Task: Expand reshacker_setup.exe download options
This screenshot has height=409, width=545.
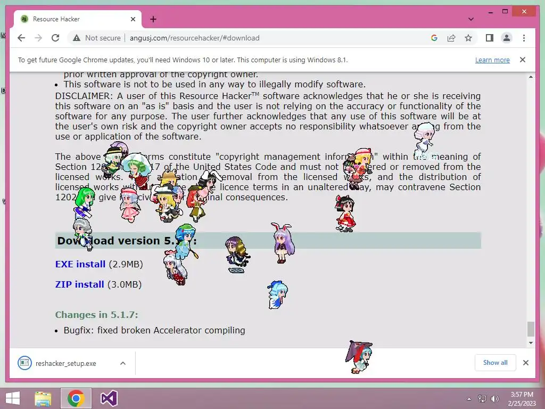Action: (x=123, y=363)
